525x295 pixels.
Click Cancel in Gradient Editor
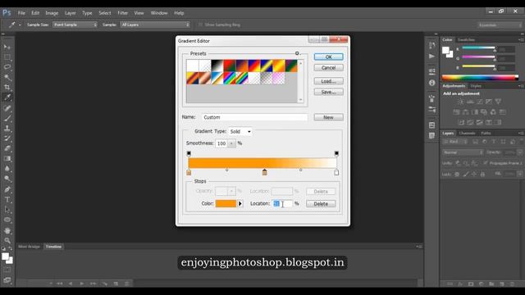(x=328, y=68)
